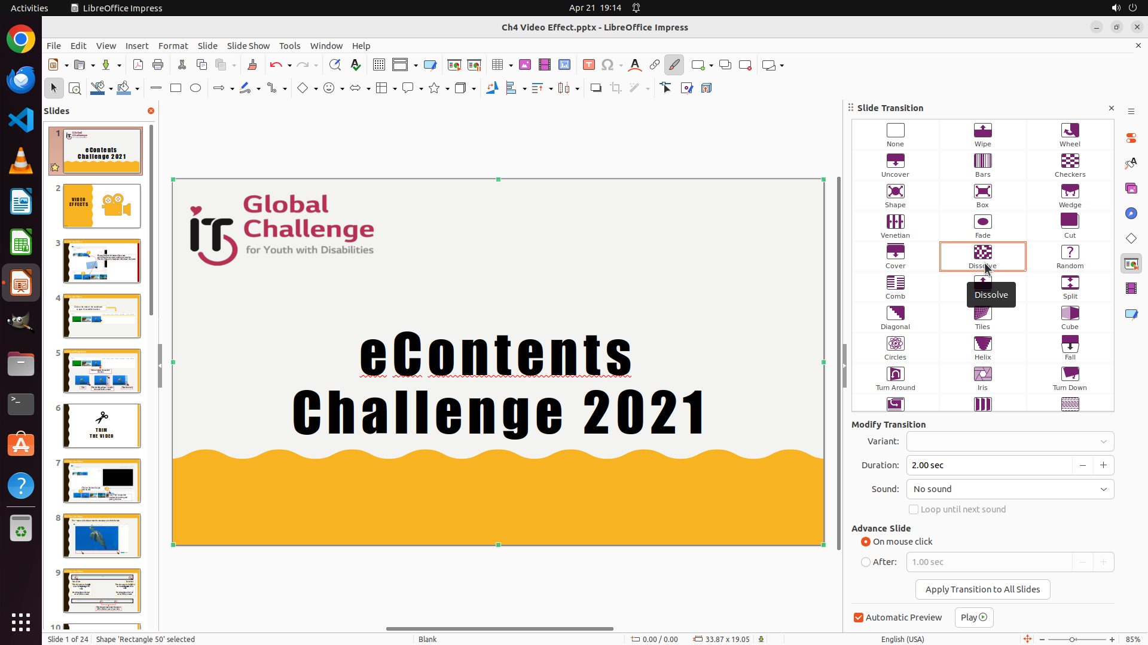Click the Display Grid toolbar icon
Screen dimensions: 1148x645
[x=379, y=65]
